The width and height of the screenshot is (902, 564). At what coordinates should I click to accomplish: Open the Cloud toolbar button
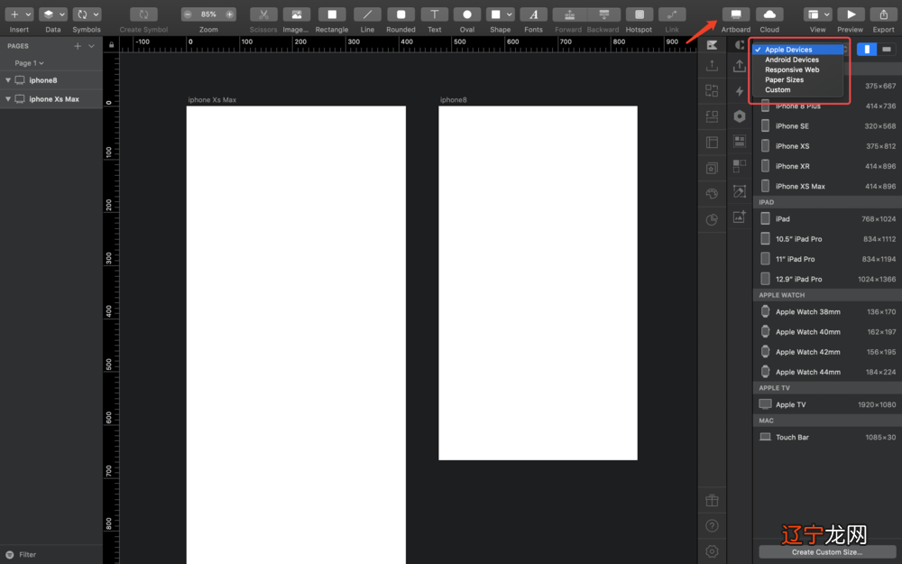click(769, 14)
